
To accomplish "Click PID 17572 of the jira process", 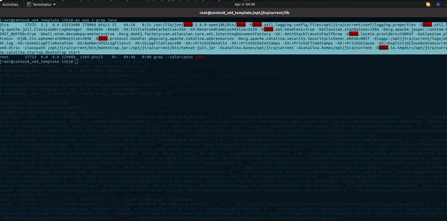I will pyautogui.click(x=31, y=25).
